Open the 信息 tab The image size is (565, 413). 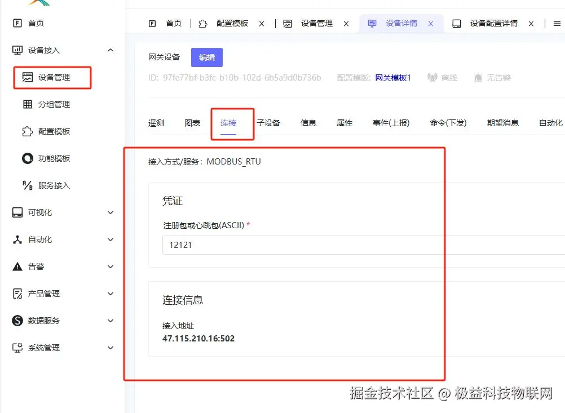pyautogui.click(x=308, y=123)
